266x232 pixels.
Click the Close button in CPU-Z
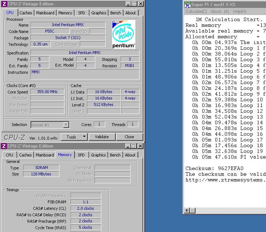click(129, 137)
